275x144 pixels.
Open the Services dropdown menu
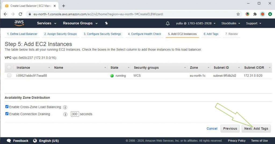pos(46,23)
